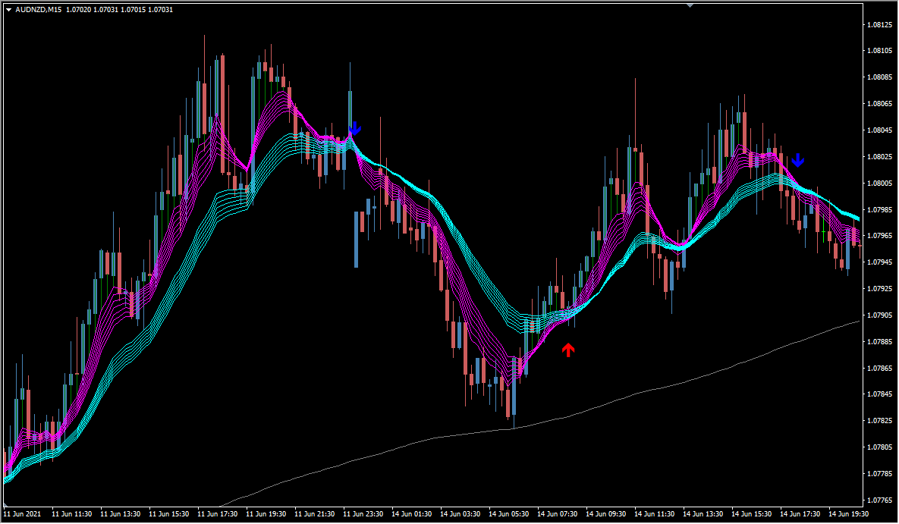Click the 1.07765 price axis label

click(x=879, y=500)
